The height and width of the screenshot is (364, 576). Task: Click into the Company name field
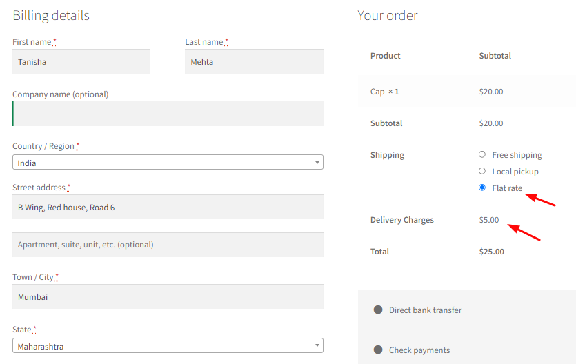click(x=168, y=113)
